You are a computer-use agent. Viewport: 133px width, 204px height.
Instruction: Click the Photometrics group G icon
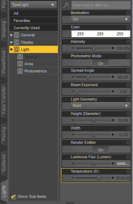point(20,71)
